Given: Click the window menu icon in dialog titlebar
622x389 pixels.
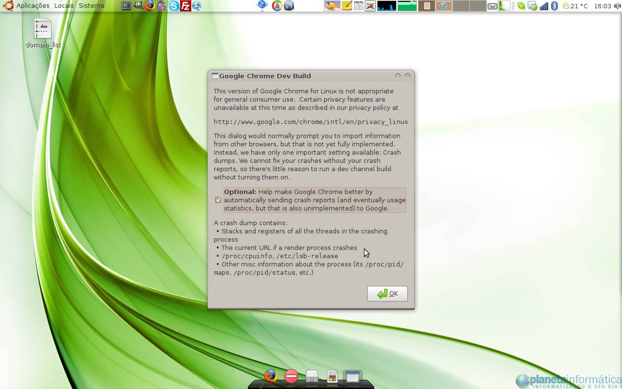Looking at the screenshot, I should [x=215, y=75].
